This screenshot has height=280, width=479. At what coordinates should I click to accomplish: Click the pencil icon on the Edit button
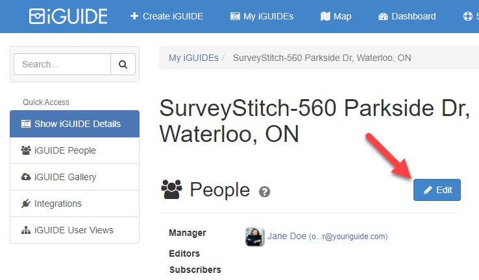coord(428,190)
